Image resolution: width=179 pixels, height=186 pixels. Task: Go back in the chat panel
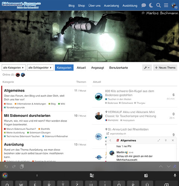(x=110, y=140)
